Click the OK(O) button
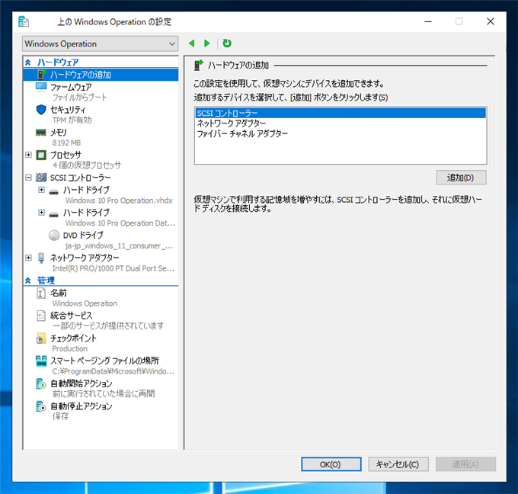The height and width of the screenshot is (494, 518). 331,464
